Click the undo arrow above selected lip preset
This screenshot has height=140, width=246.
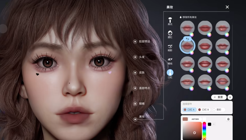[187, 39]
